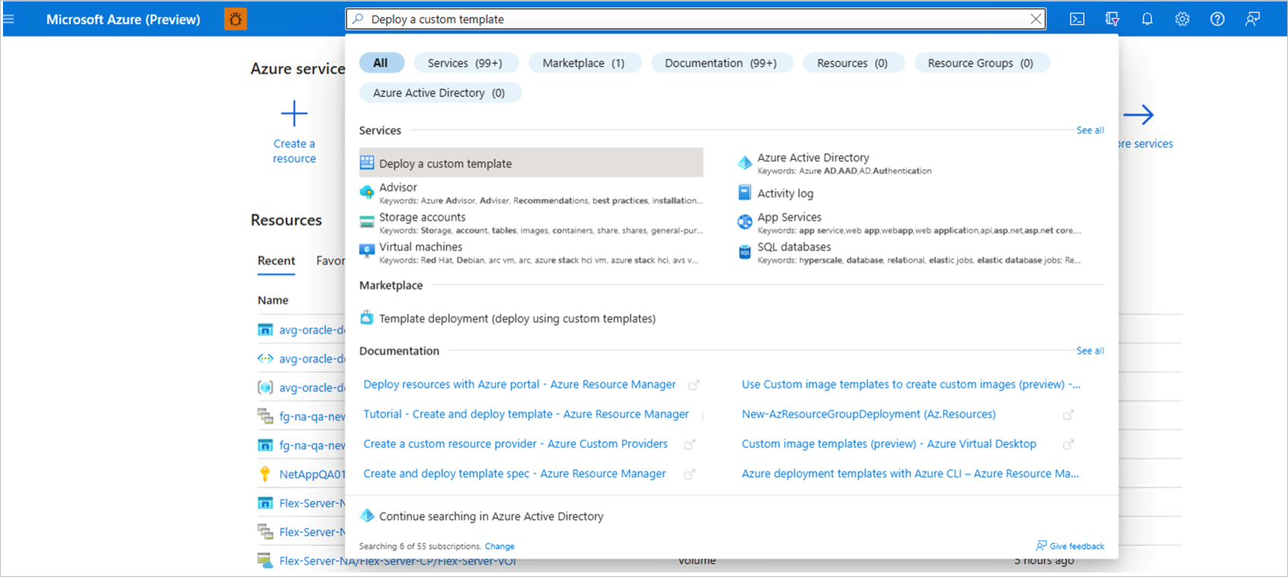This screenshot has height=577, width=1288.
Task: Click the Create a resource plus icon
Action: click(x=294, y=114)
